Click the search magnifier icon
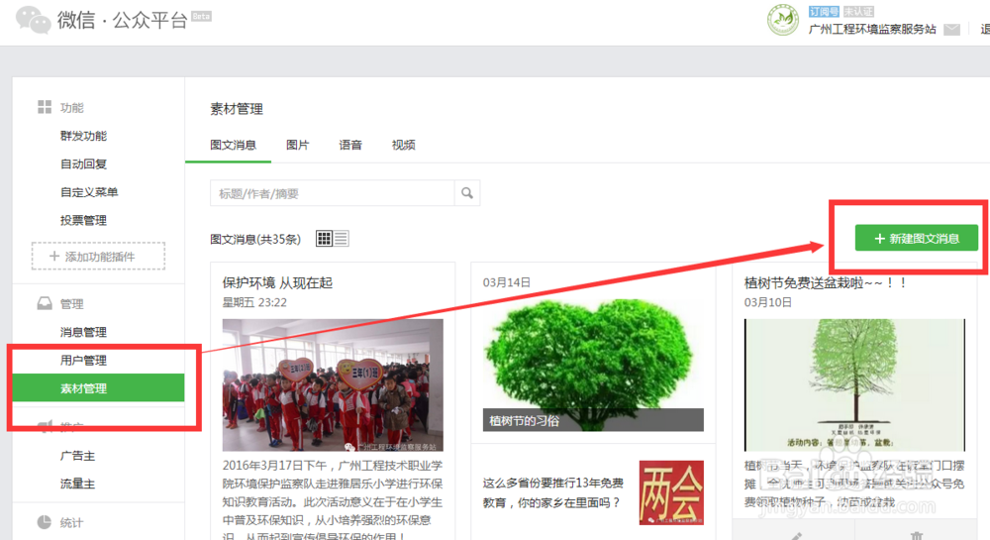This screenshot has height=540, width=990. coord(467,192)
